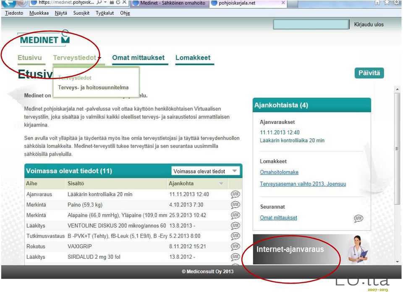Click browser back arrow button
This screenshot has width=403, height=292.
pos(8,3)
